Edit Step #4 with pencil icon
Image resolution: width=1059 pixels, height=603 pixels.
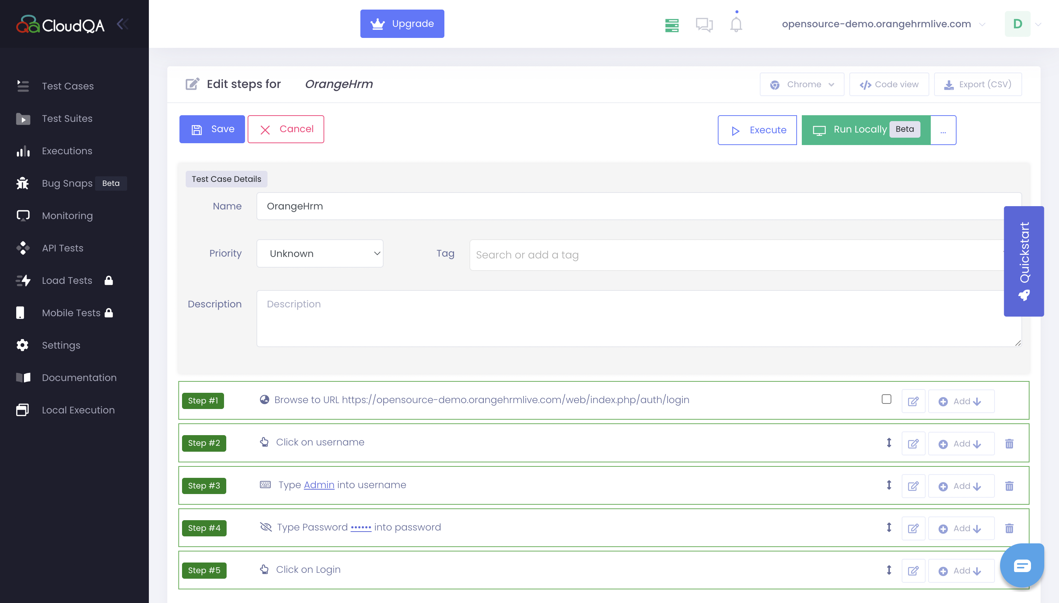pos(913,529)
